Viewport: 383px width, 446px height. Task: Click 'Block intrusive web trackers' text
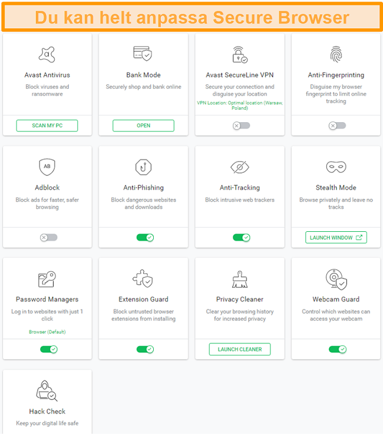tap(239, 200)
